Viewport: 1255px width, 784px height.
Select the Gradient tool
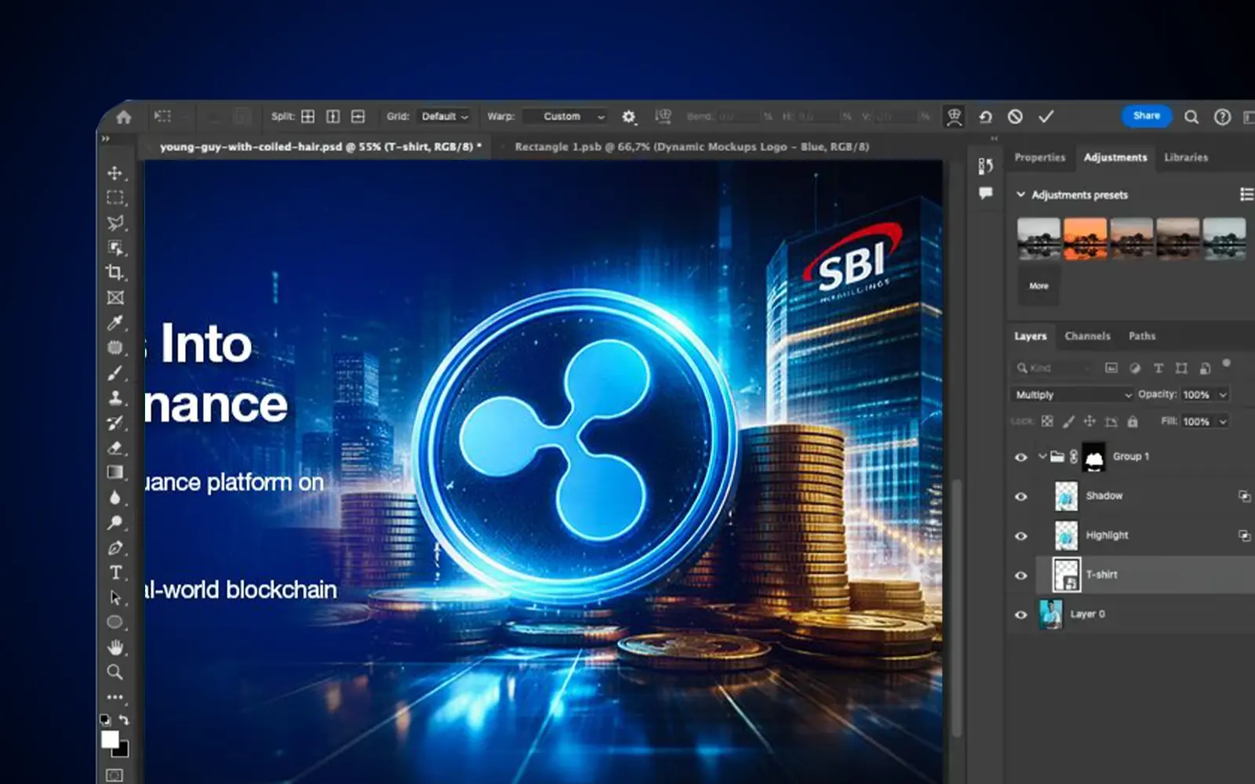tap(115, 472)
